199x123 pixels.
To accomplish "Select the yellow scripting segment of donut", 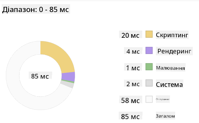I will click(x=59, y=56).
